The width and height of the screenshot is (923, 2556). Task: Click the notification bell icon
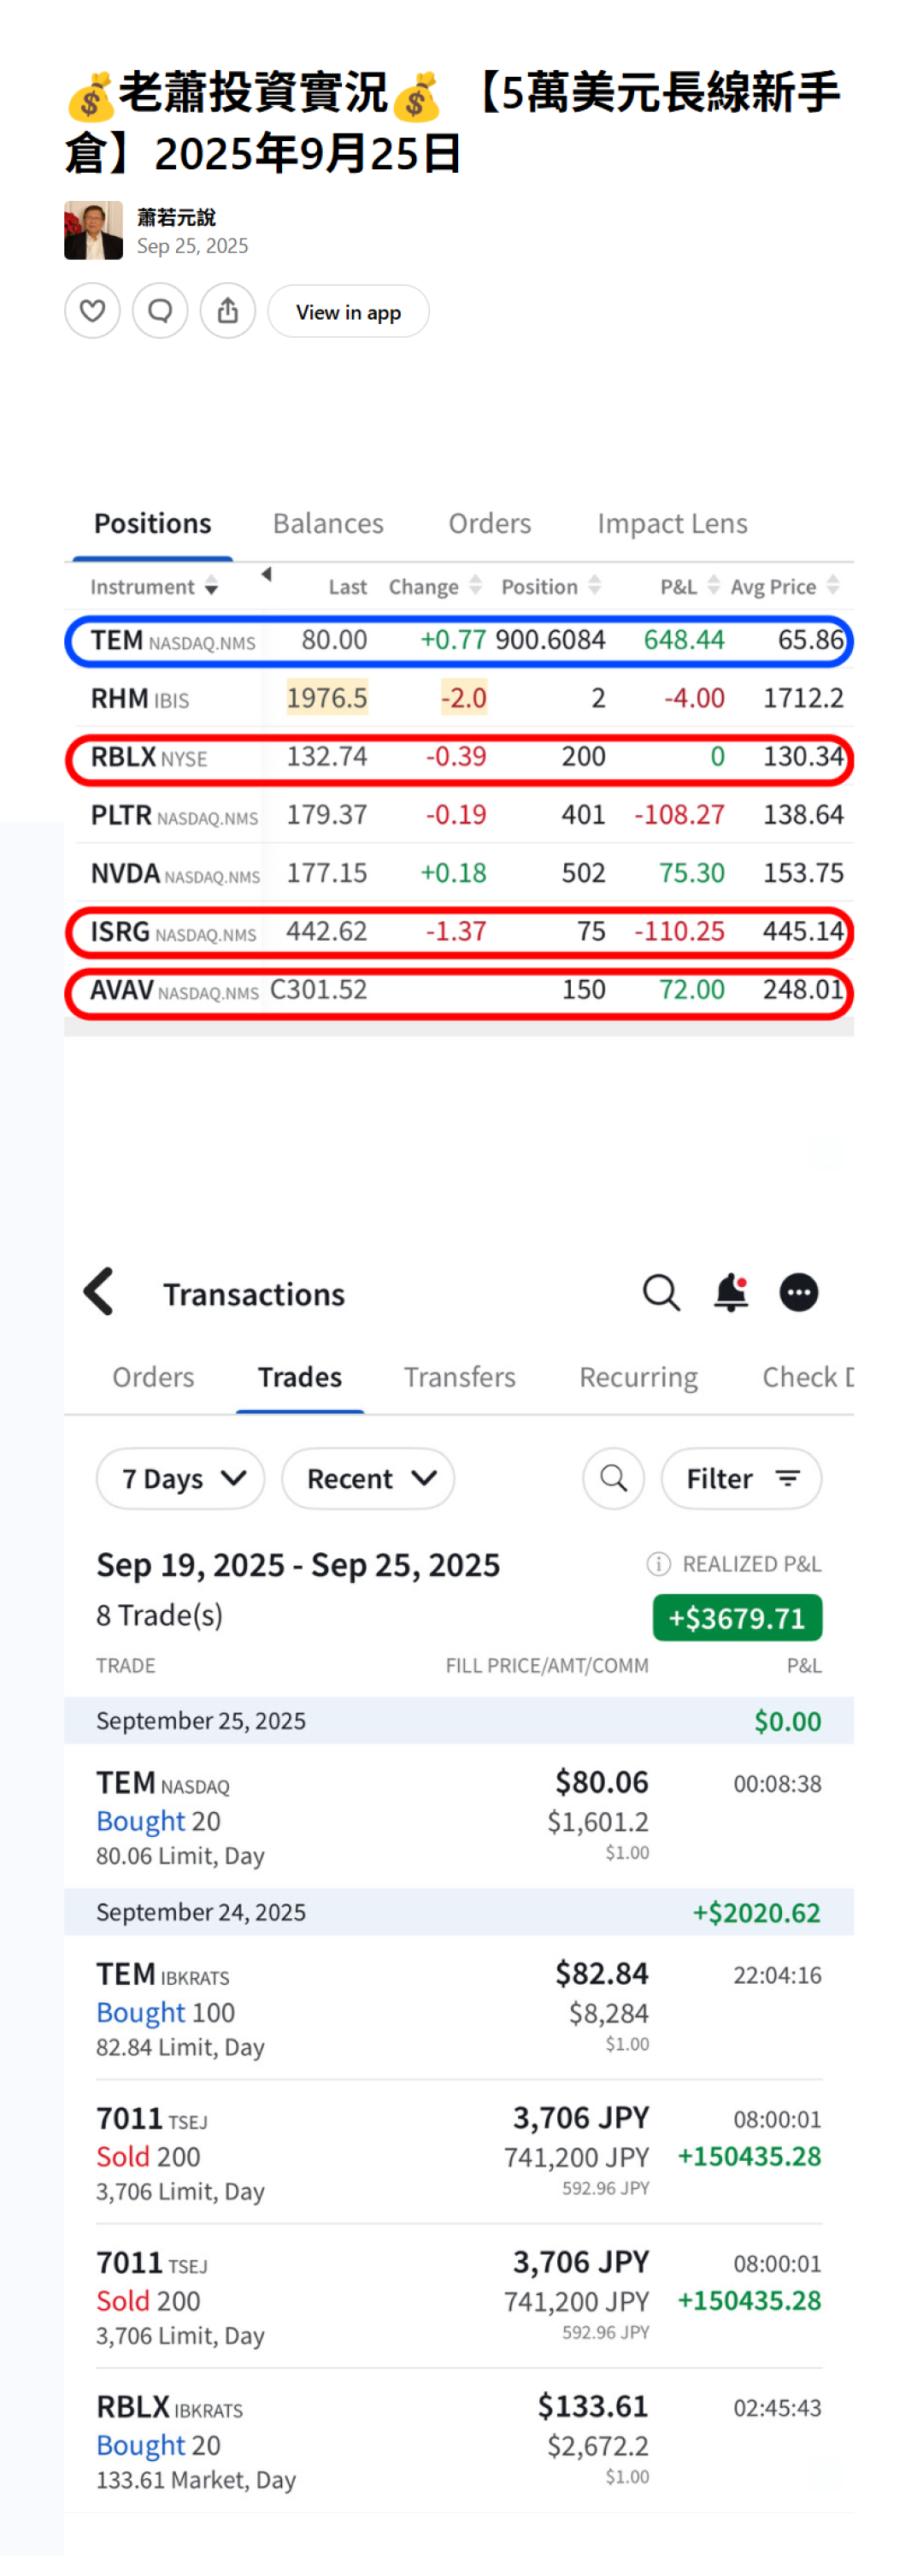[x=731, y=1292]
